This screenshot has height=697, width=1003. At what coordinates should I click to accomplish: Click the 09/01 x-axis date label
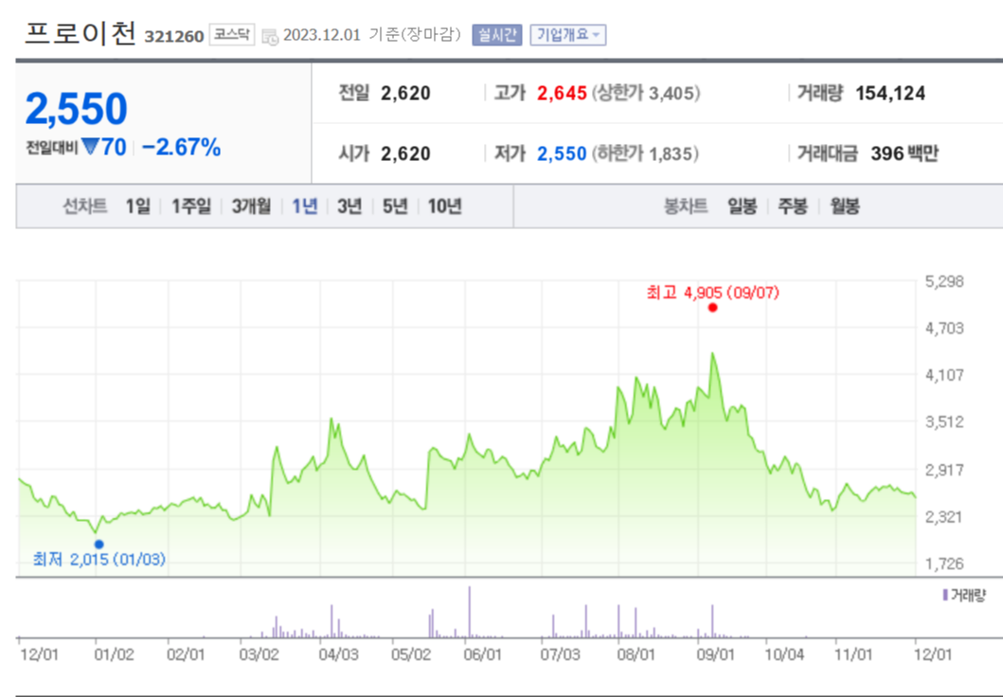pos(715,654)
